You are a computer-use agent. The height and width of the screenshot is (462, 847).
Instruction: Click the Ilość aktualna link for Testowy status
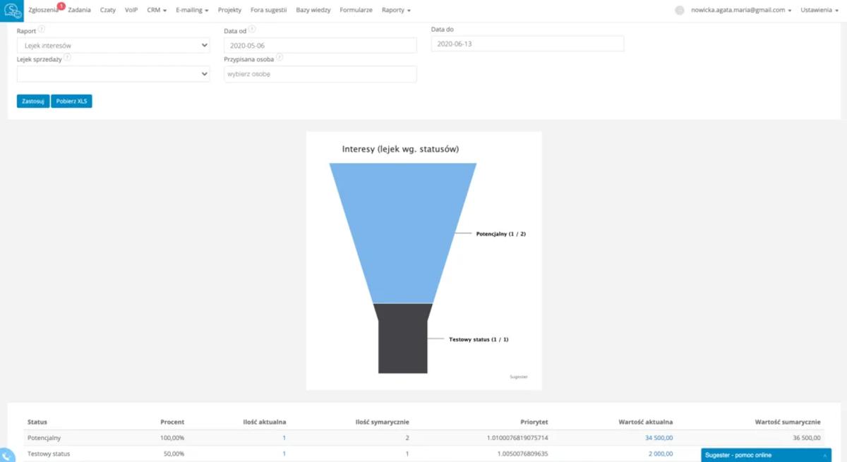pos(284,454)
